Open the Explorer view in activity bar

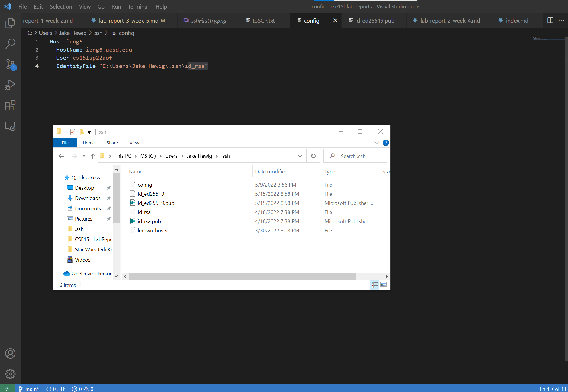(x=10, y=23)
